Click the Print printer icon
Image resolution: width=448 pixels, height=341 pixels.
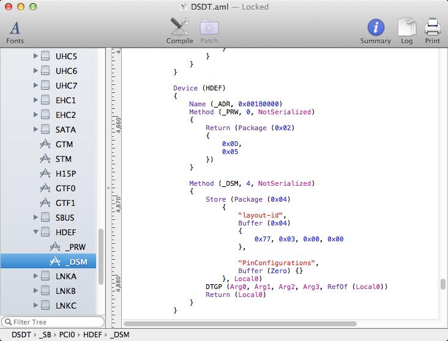point(432,28)
